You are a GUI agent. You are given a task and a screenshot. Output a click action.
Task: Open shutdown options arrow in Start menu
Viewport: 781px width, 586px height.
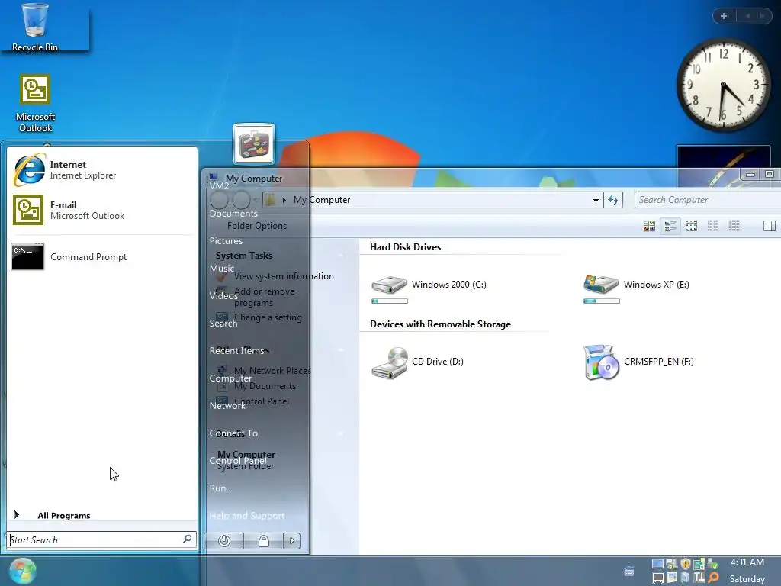pyautogui.click(x=292, y=541)
